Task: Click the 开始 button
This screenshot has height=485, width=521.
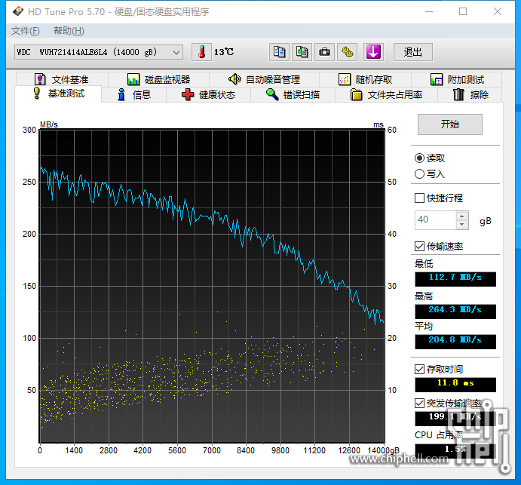Action: [450, 124]
